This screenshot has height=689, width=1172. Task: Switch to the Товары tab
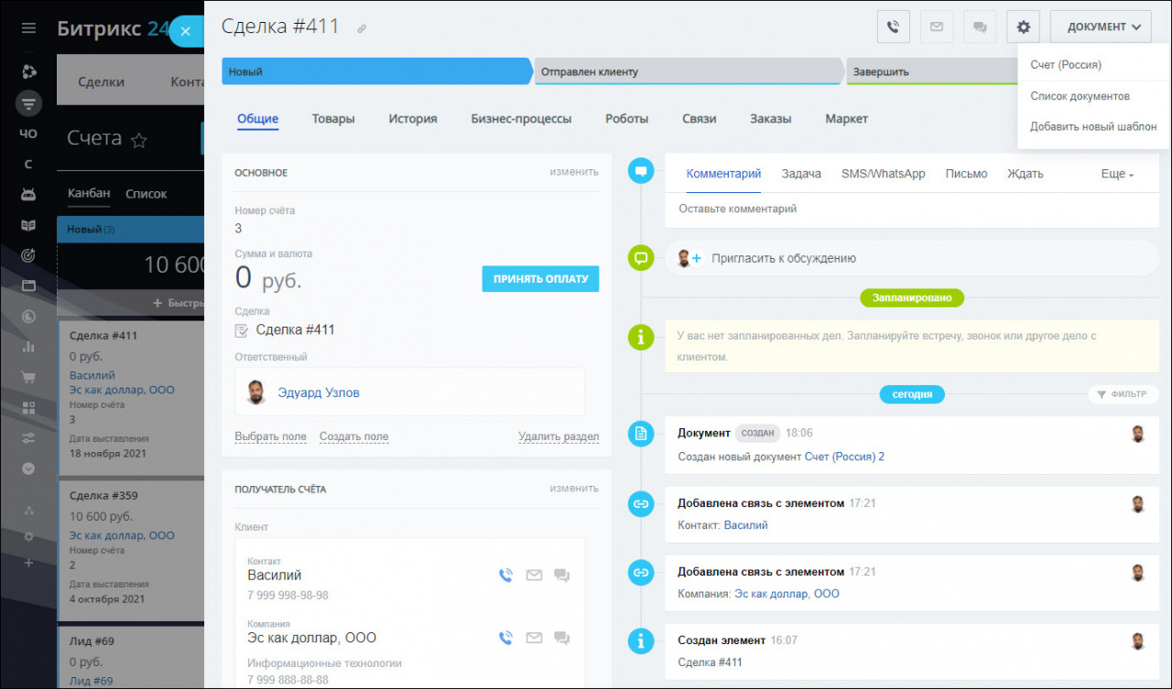[333, 119]
